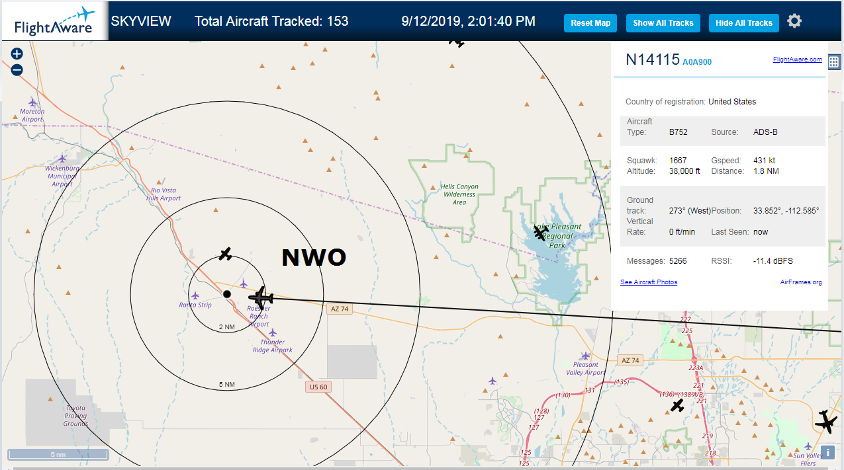Open the map info button
Viewport: 844px width, 470px height.
tap(829, 453)
